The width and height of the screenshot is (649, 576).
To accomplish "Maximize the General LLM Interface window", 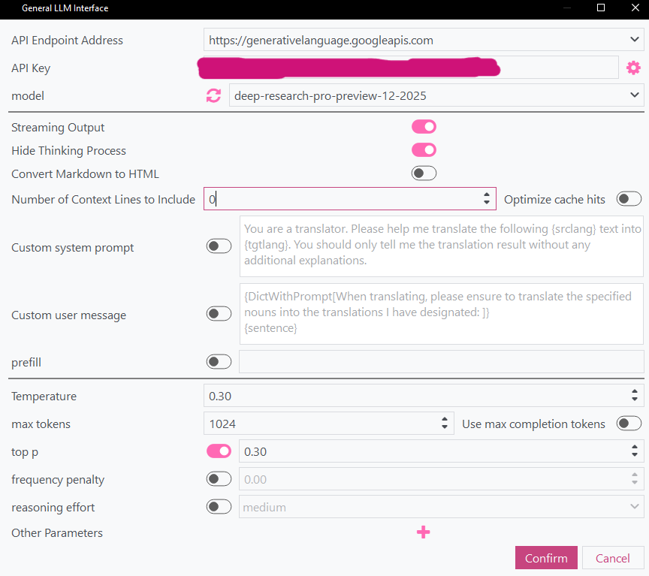I will [x=601, y=8].
